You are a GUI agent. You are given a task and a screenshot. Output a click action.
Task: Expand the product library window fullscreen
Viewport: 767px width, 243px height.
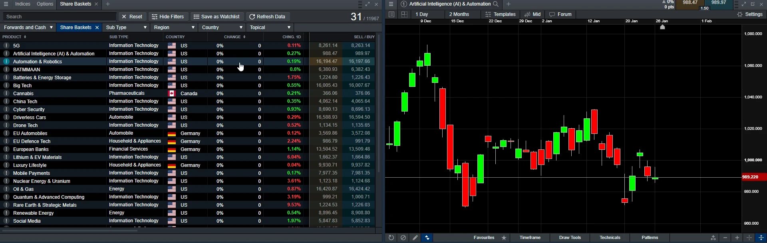click(x=368, y=4)
